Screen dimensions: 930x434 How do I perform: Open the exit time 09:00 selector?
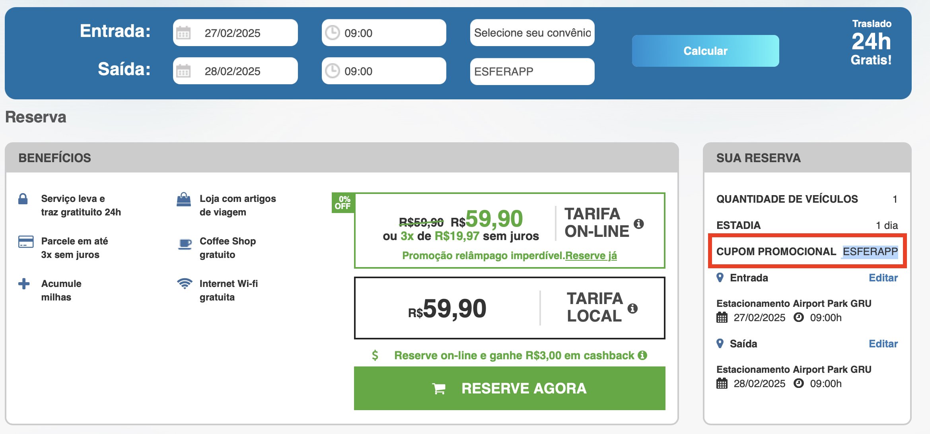point(384,71)
